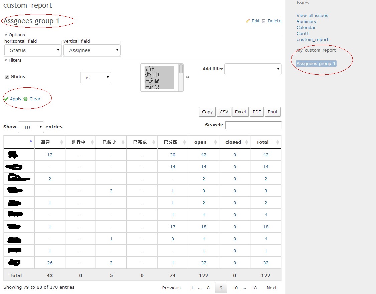Viewport: 376px width, 294px height.
Task: Open the vertical_field Assignee dropdown
Action: pyautogui.click(x=92, y=50)
